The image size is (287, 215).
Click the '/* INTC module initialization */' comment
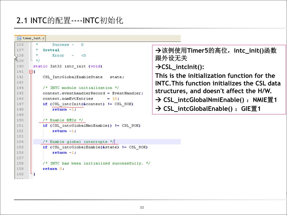pyautogui.click(x=81, y=88)
